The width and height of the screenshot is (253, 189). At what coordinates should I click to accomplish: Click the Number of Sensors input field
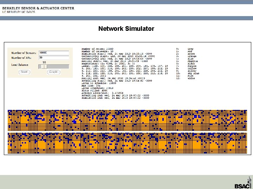54,53
